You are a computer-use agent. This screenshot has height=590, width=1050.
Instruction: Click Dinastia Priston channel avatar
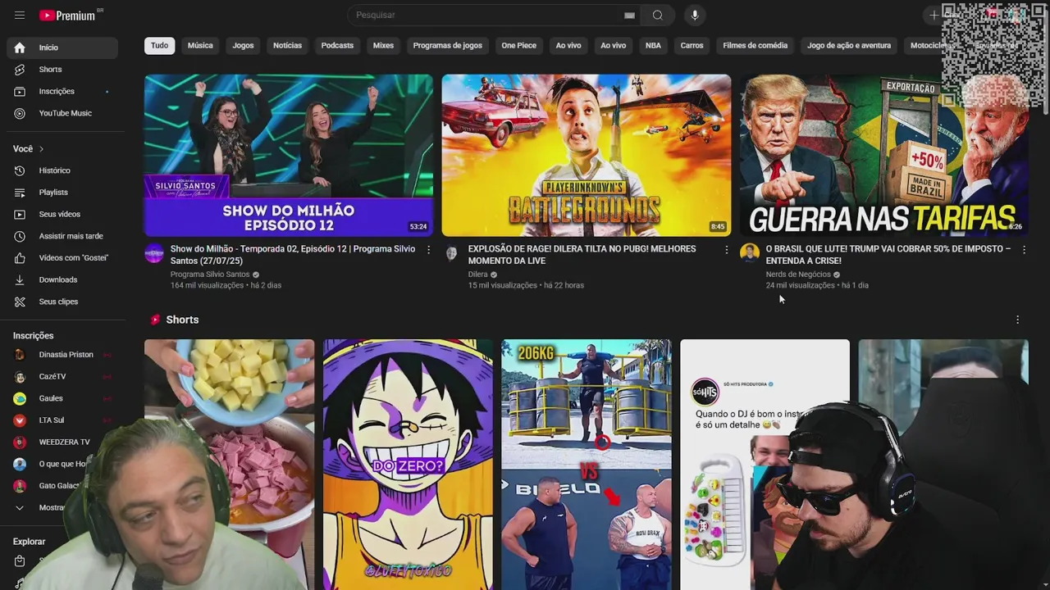[20, 355]
